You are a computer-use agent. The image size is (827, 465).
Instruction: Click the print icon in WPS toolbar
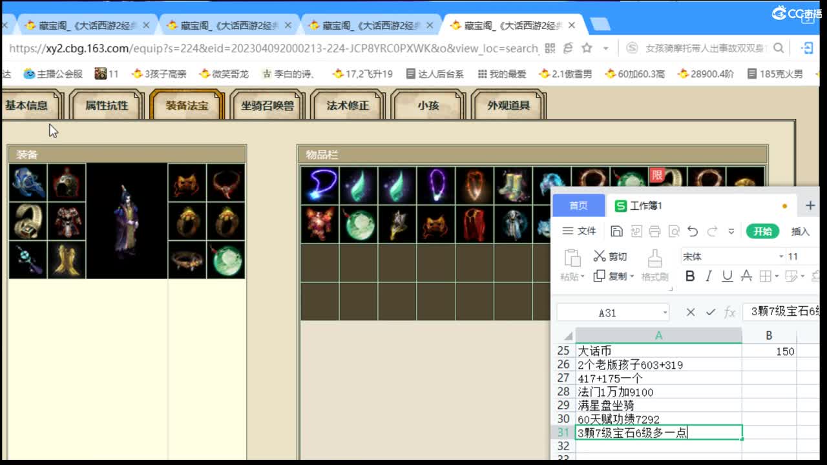pyautogui.click(x=654, y=231)
